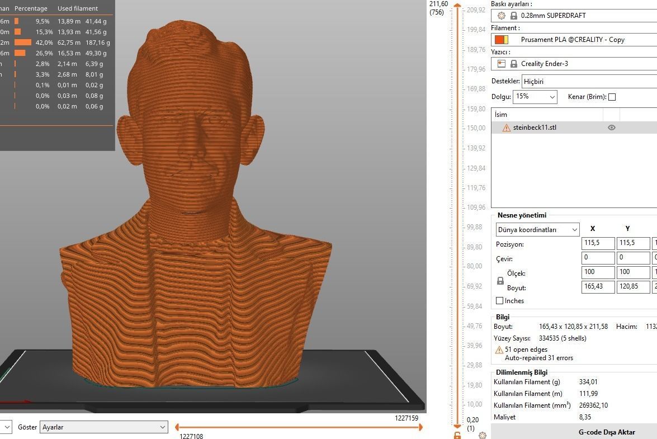657x439 pixels.
Task: Click the Used filament legend column header
Action: coord(78,8)
